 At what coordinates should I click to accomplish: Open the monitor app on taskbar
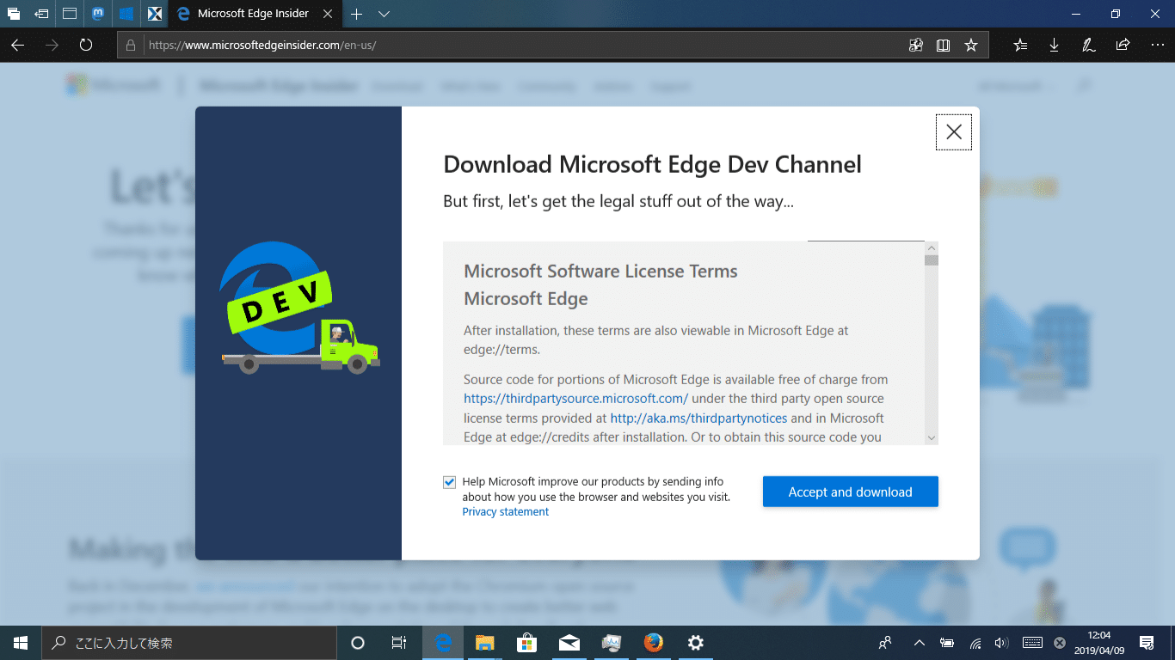[x=612, y=643]
